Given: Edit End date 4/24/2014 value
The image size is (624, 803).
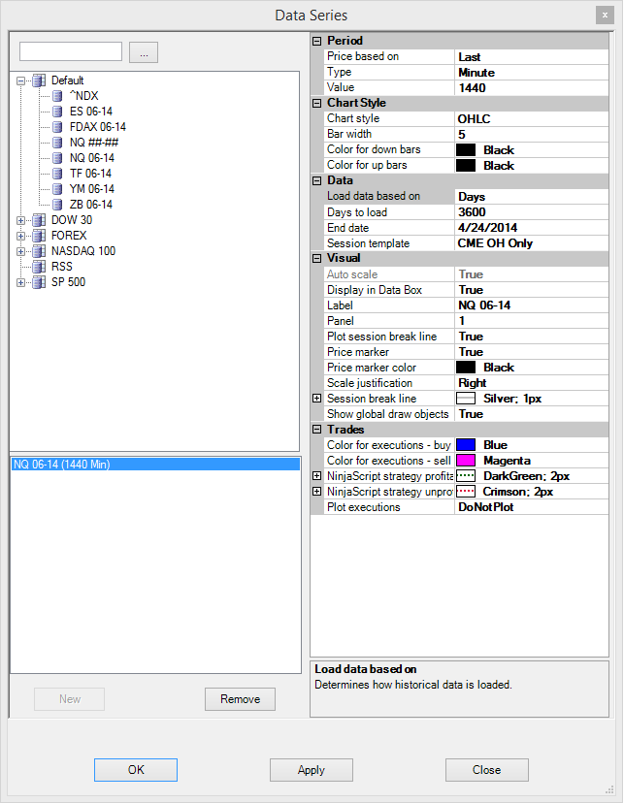Looking at the screenshot, I should [x=532, y=227].
